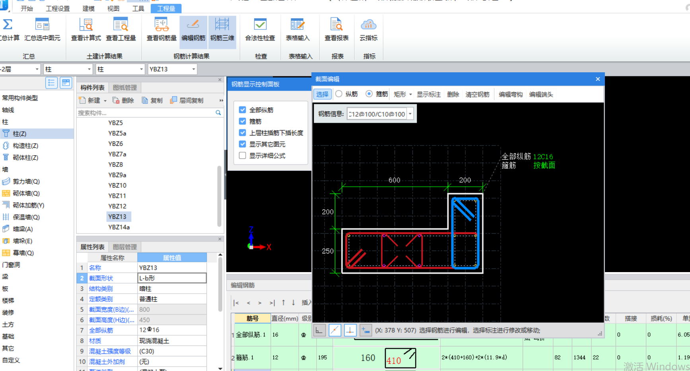
Task: Select YBZ12 in component list
Action: pyautogui.click(x=117, y=206)
